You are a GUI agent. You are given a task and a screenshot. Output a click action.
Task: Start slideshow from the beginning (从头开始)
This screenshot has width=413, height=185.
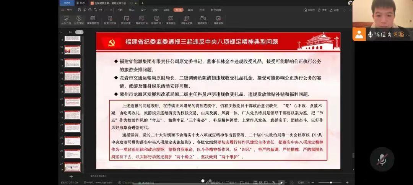pos(66,20)
